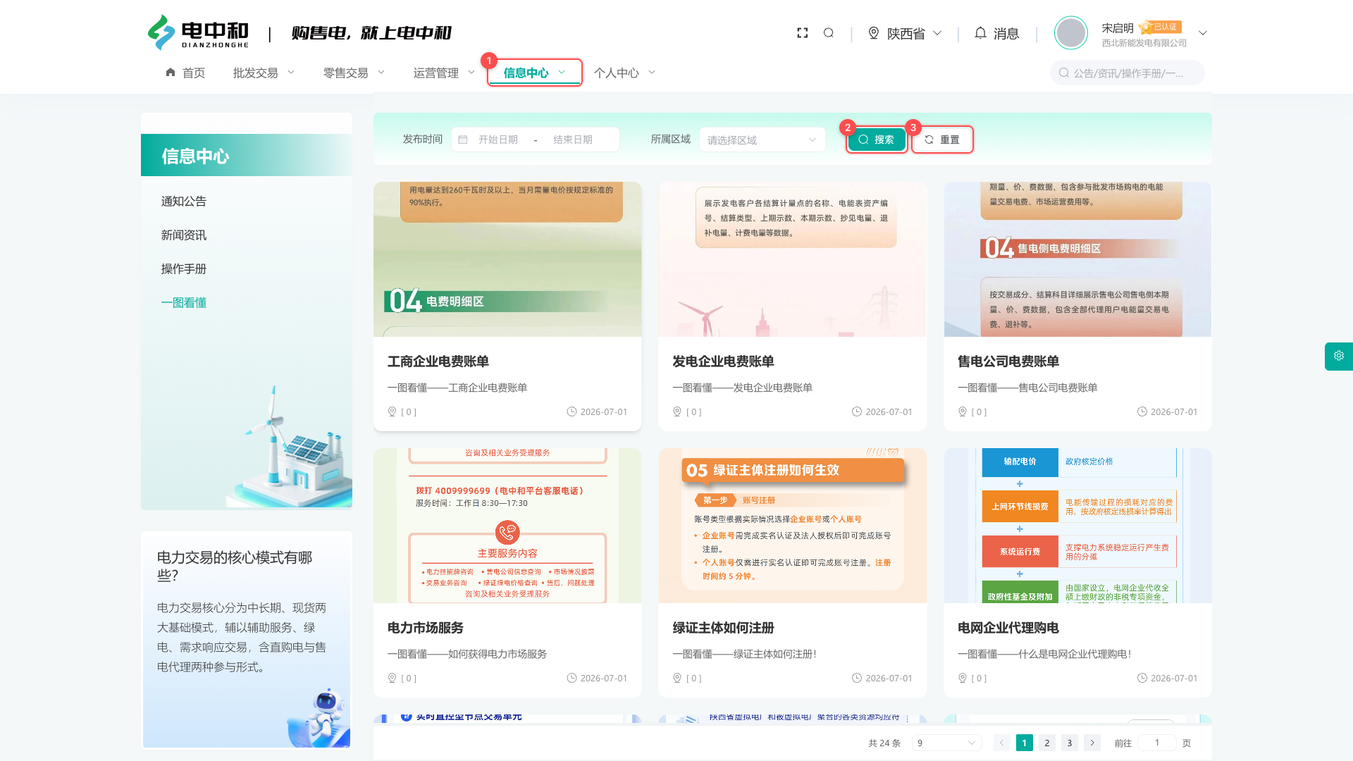Click the 开始日期 start date field
The width and height of the screenshot is (1353, 761).
[x=498, y=140]
